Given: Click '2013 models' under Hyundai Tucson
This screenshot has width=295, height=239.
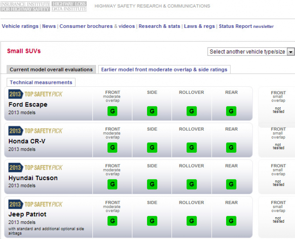Looking at the screenshot, I should point(22,186).
